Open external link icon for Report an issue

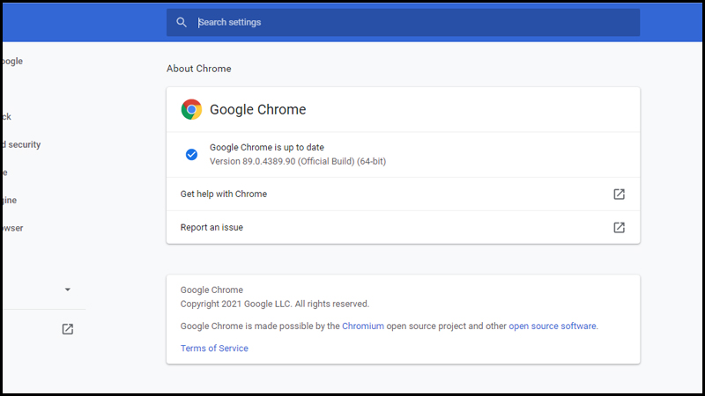click(x=620, y=227)
